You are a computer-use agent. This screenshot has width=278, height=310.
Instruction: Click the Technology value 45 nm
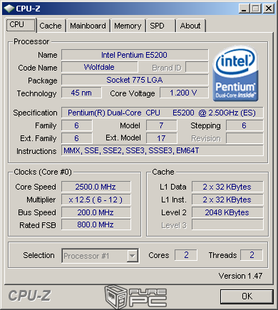pyautogui.click(x=81, y=93)
